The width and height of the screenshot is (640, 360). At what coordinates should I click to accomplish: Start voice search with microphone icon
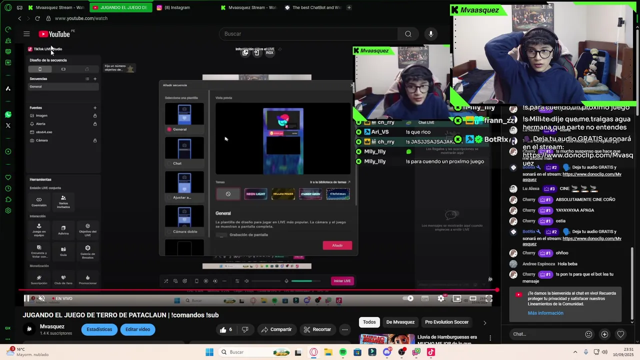pos(431,34)
